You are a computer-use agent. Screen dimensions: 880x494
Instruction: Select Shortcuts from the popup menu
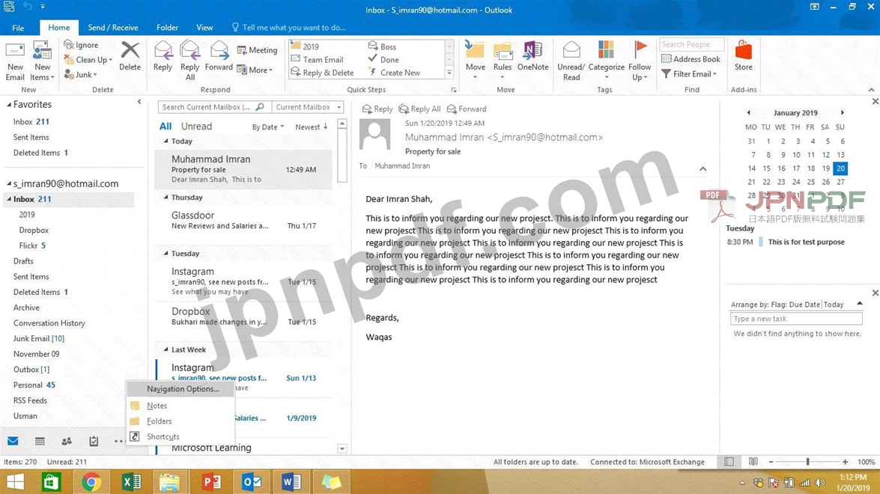click(x=163, y=436)
